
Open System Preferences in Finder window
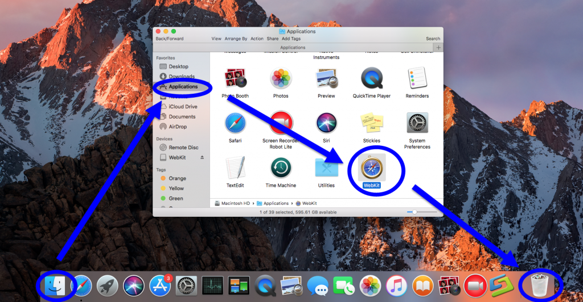tap(417, 123)
